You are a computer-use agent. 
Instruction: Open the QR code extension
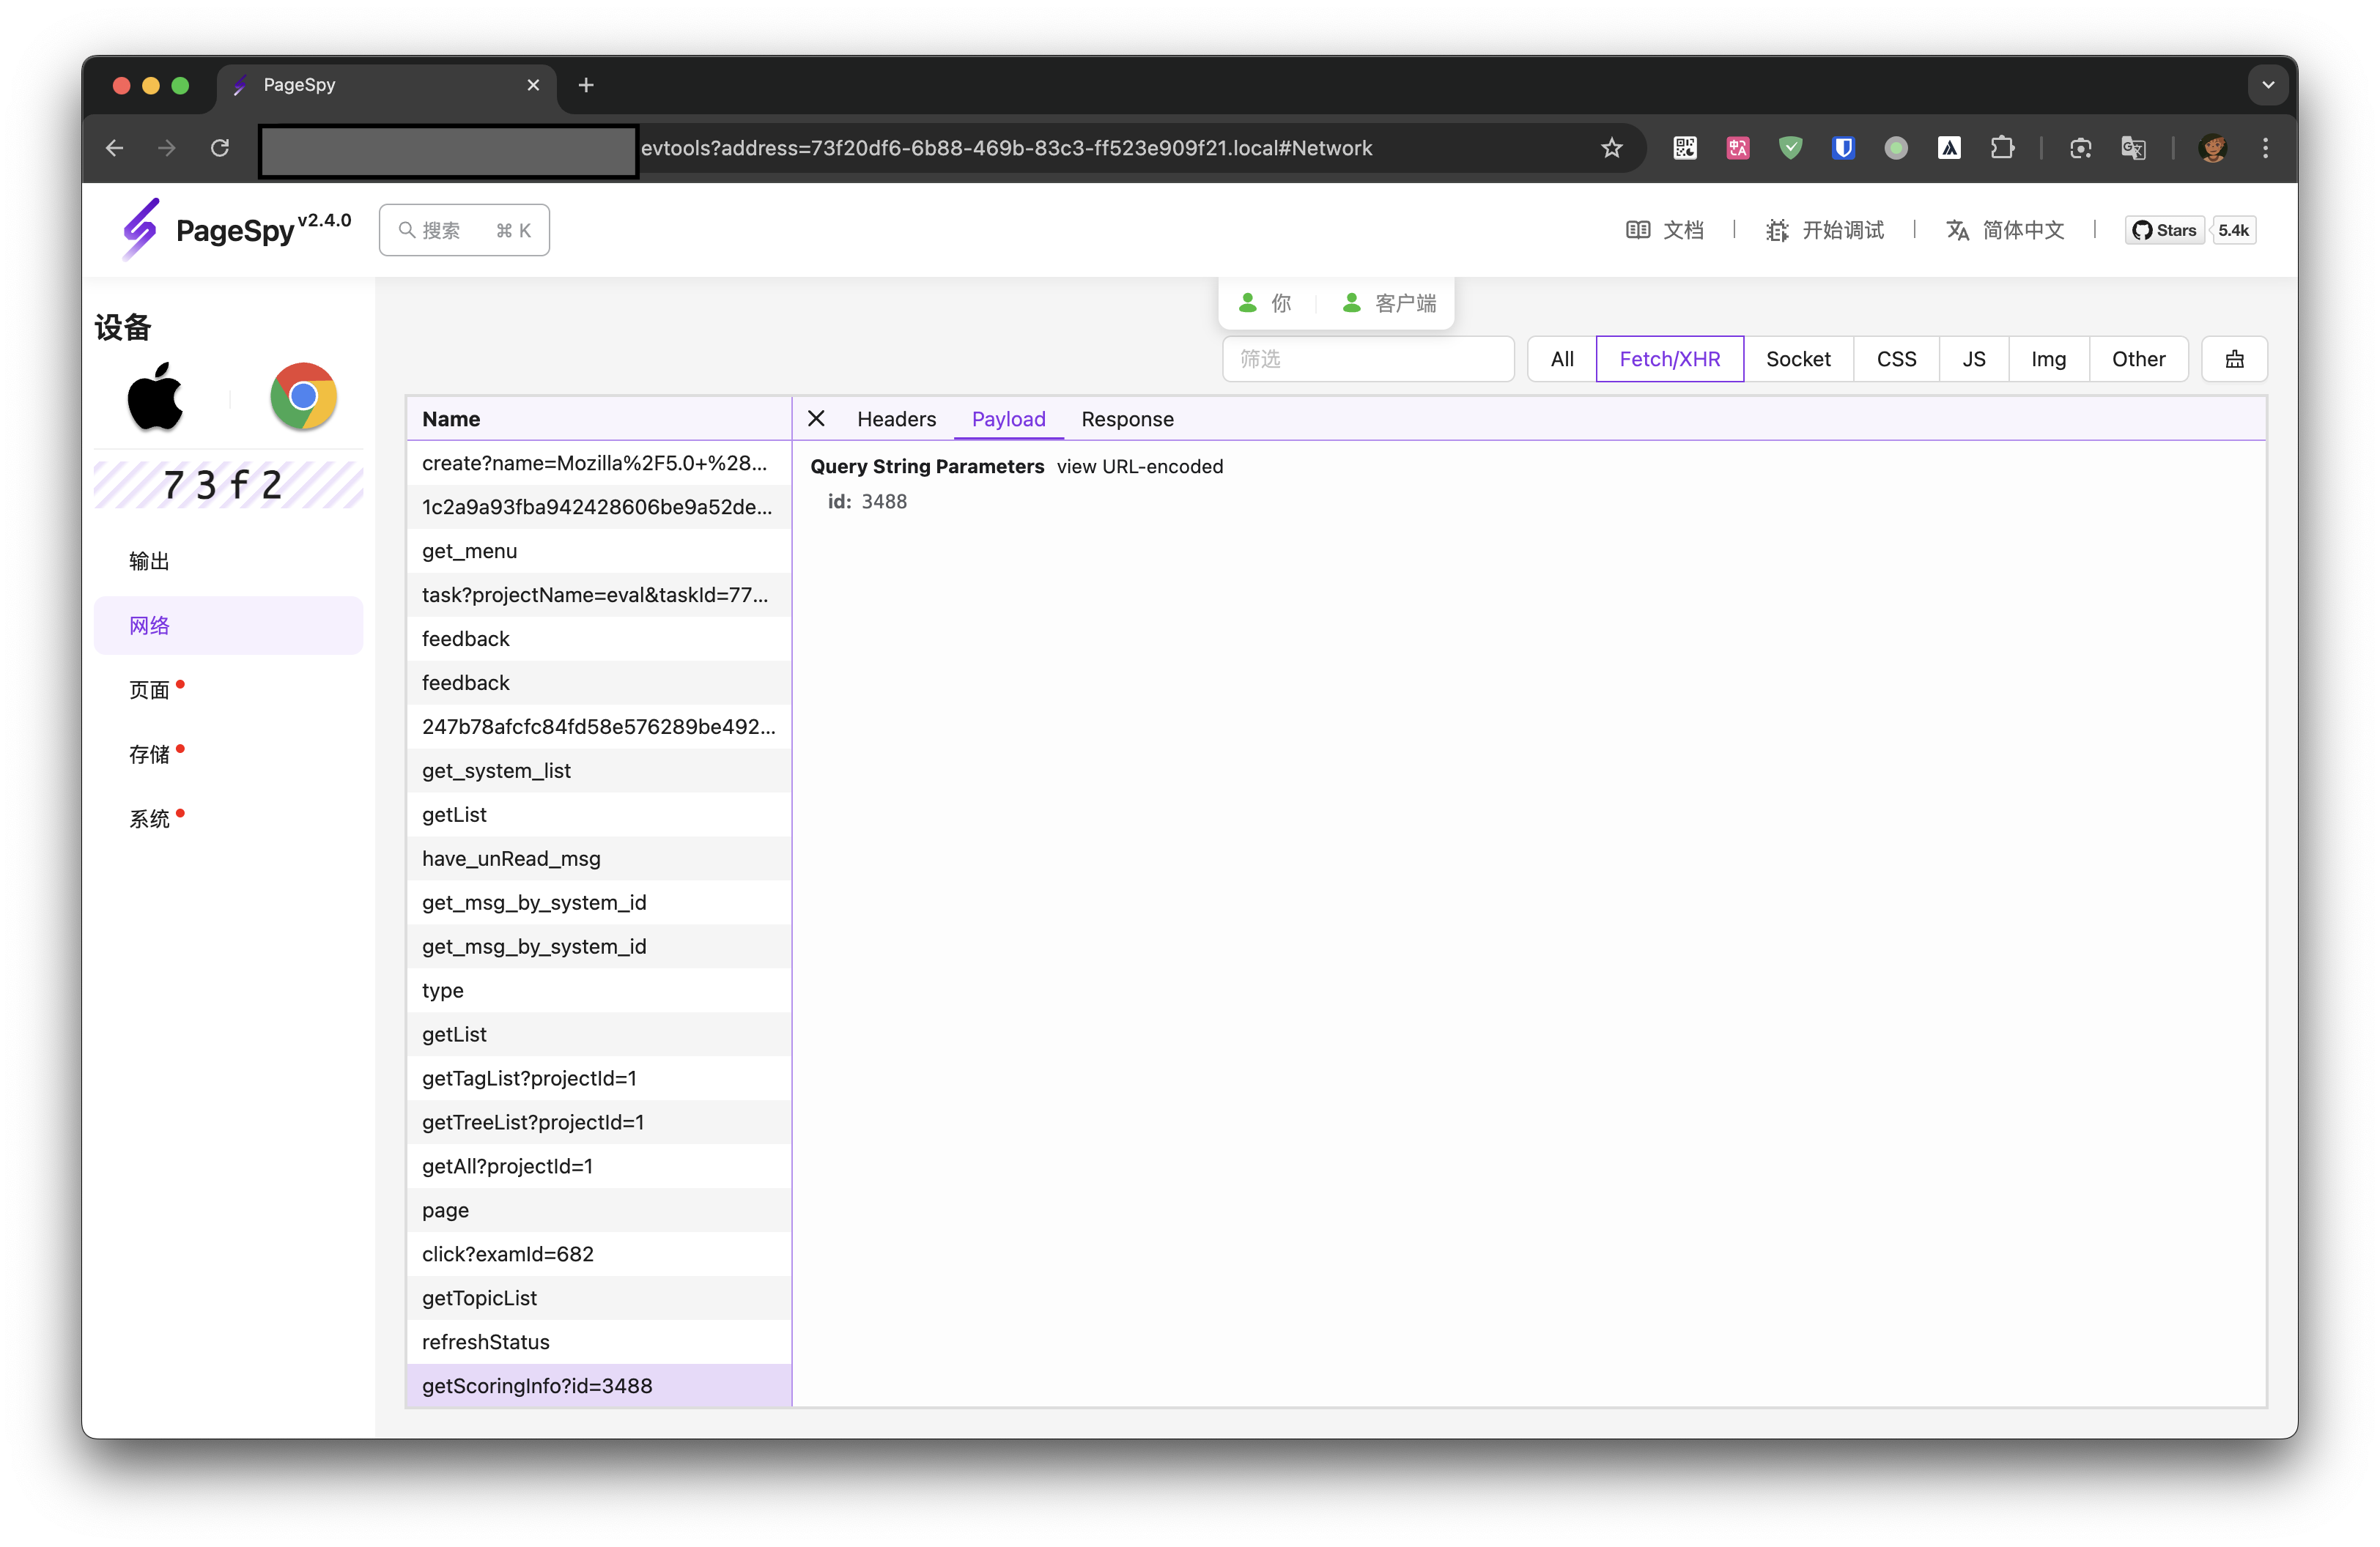1685,148
